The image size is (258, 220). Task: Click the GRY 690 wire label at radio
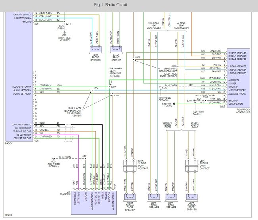pos(50,126)
